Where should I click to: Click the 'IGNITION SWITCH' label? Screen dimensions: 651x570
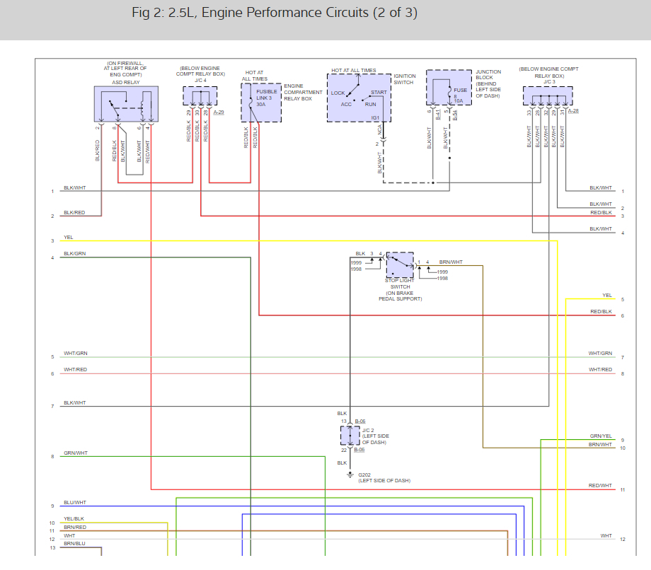coord(405,79)
